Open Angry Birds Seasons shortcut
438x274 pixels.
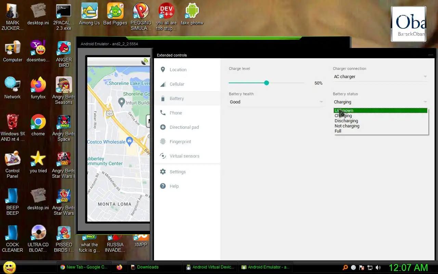(64, 85)
